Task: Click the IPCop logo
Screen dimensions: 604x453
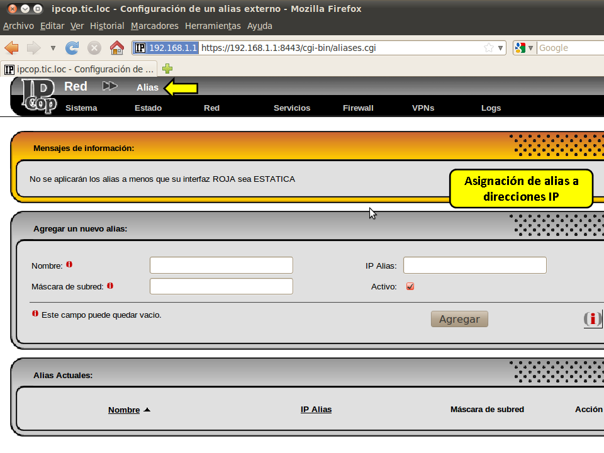Action: [x=38, y=97]
